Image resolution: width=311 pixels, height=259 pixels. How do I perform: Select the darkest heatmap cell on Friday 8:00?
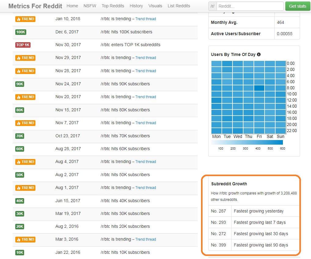[x=259, y=88]
